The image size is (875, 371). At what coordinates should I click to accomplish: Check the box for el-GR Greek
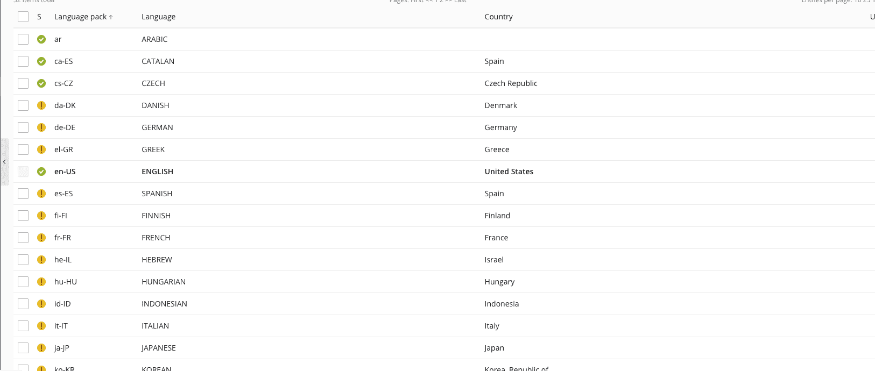point(23,149)
